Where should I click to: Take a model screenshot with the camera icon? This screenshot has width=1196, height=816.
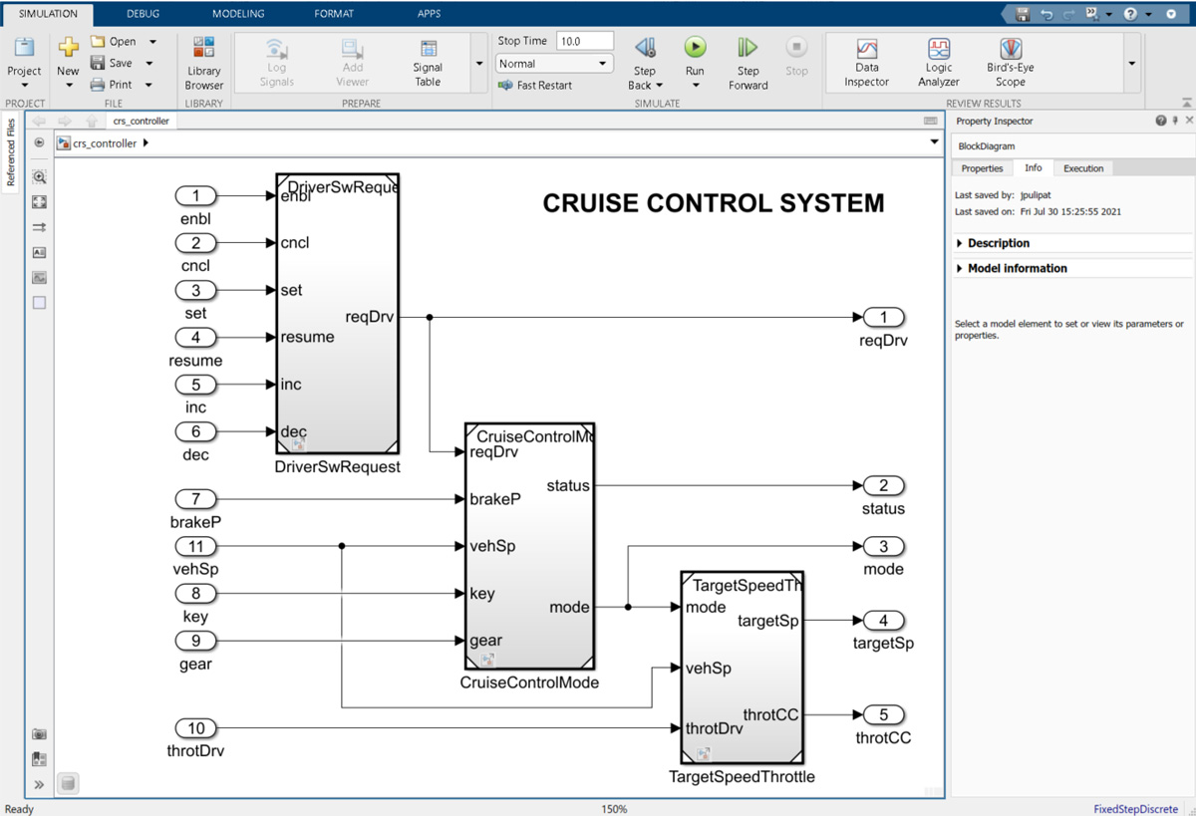click(x=39, y=734)
